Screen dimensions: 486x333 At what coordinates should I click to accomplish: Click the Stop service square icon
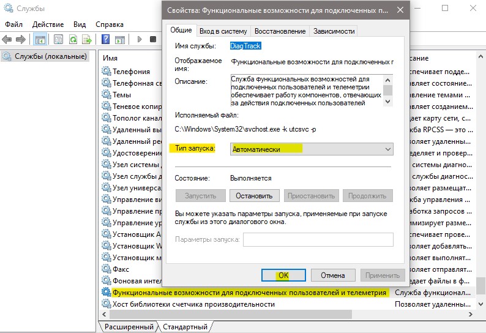[x=153, y=39]
